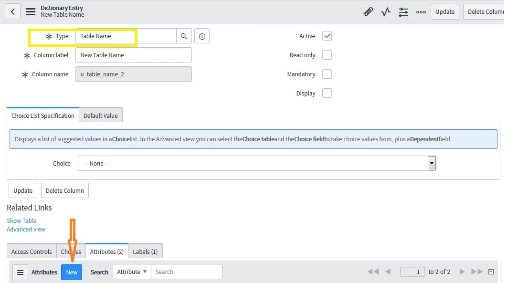Collapse the Attributes list with minus icon
This screenshot has width=508, height=283.
coord(491,272)
